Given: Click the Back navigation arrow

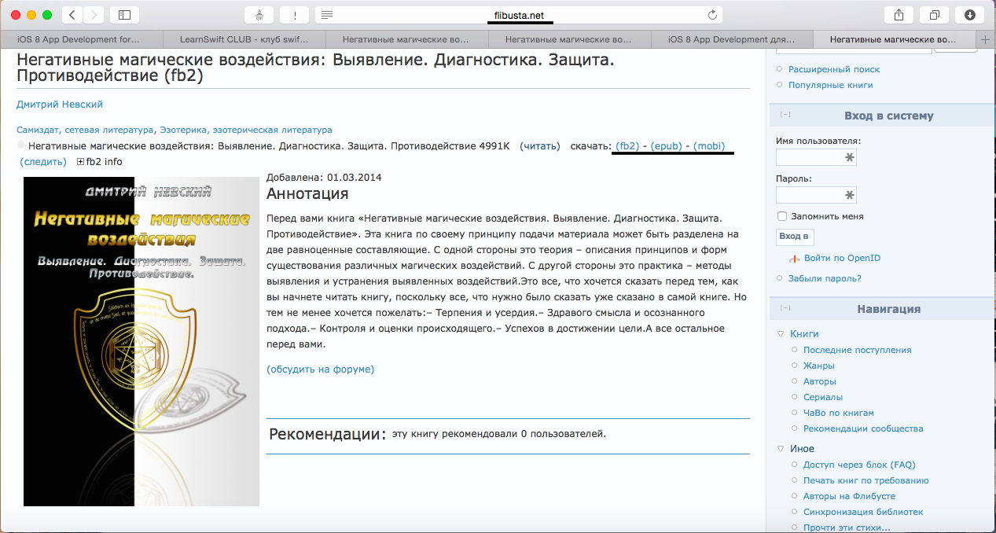Looking at the screenshot, I should coord(71,13).
